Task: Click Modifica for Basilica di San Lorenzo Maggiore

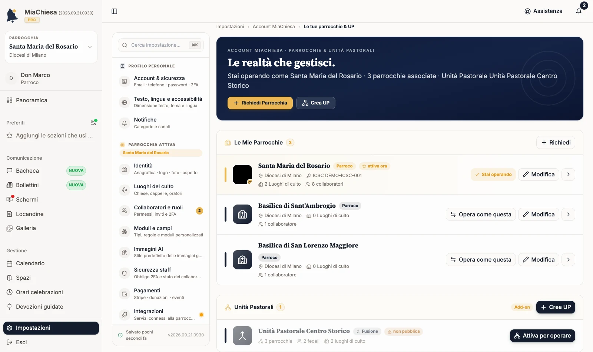Action: tap(539, 260)
